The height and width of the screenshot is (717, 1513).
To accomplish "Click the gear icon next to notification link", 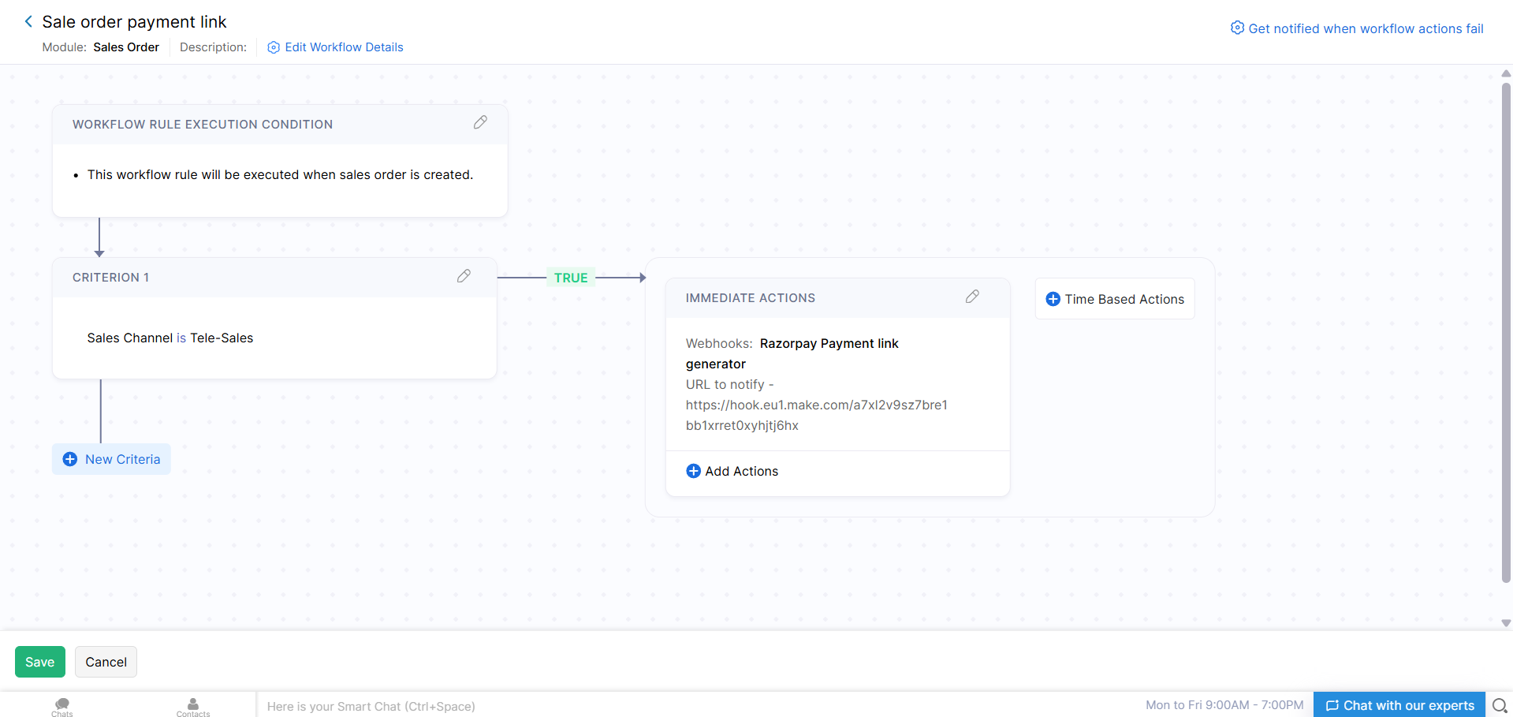I will (1237, 28).
